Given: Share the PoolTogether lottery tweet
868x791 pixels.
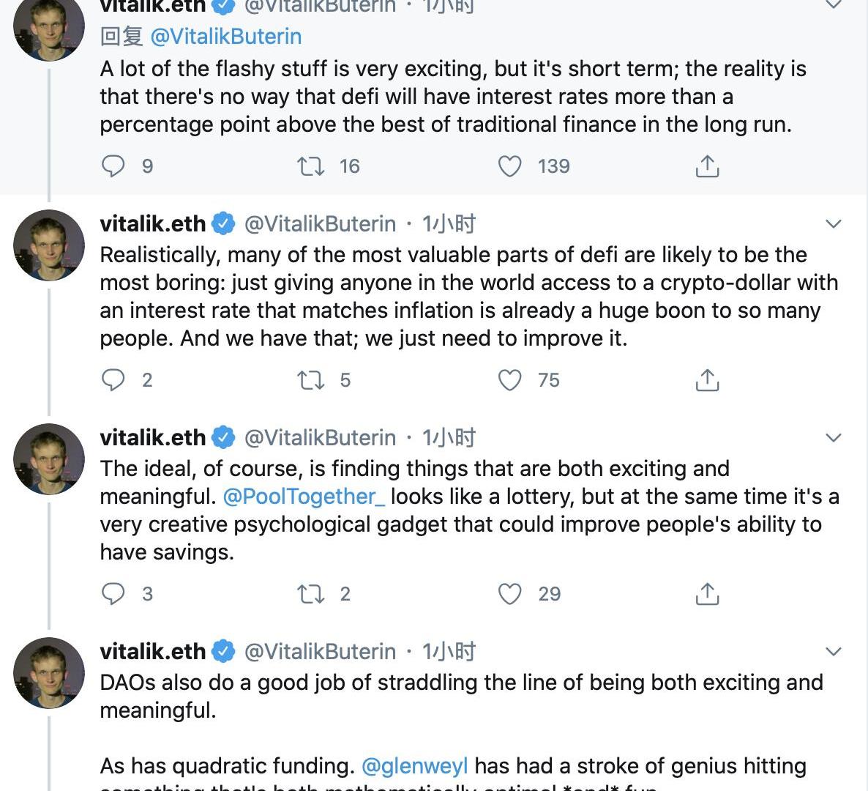Looking at the screenshot, I should pyautogui.click(x=707, y=594).
